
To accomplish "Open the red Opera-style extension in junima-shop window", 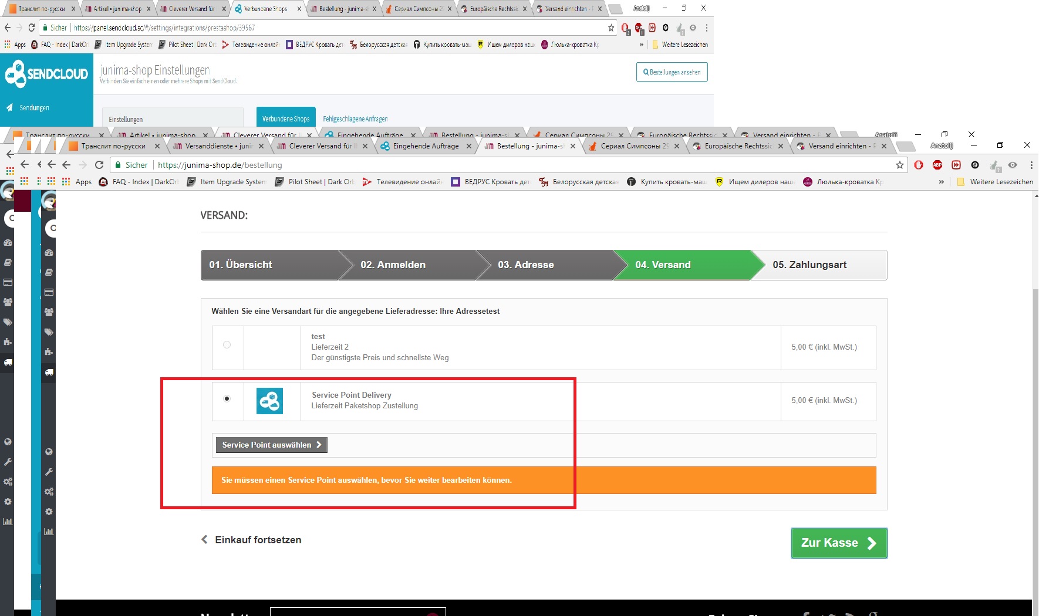I will coord(919,165).
